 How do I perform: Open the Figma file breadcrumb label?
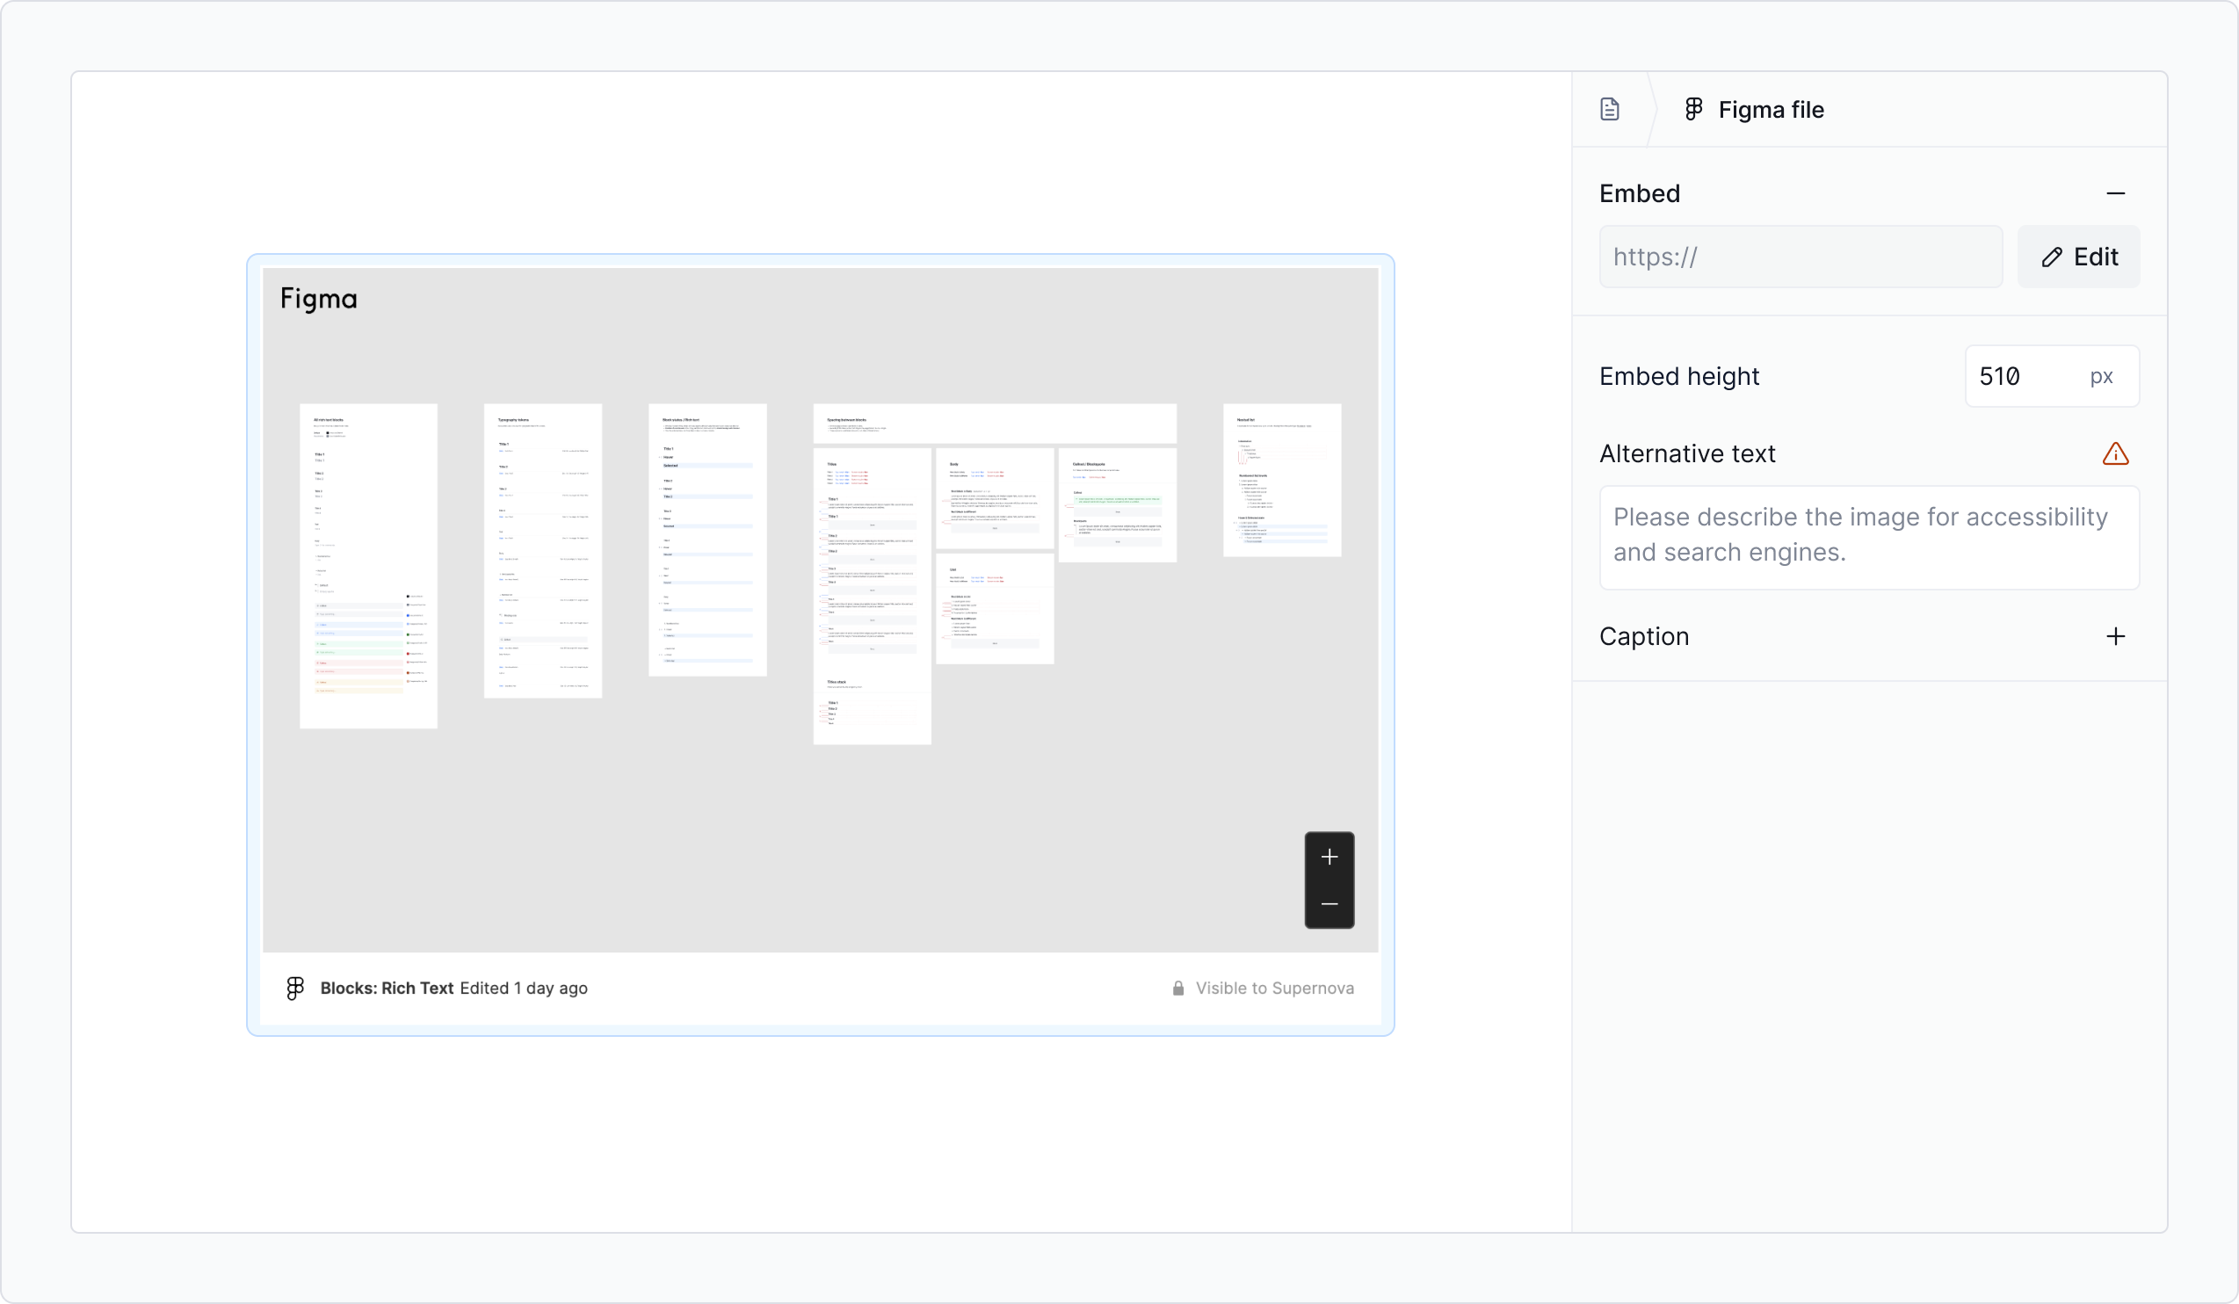(1771, 109)
